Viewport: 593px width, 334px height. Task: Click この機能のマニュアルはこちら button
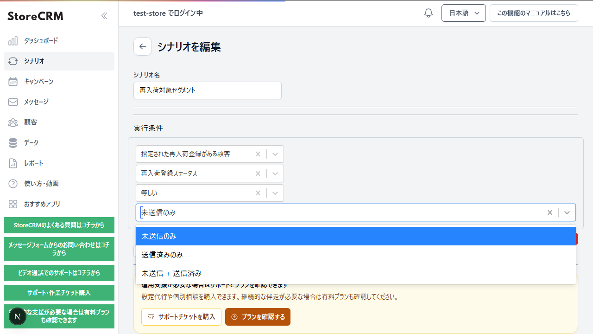[534, 13]
